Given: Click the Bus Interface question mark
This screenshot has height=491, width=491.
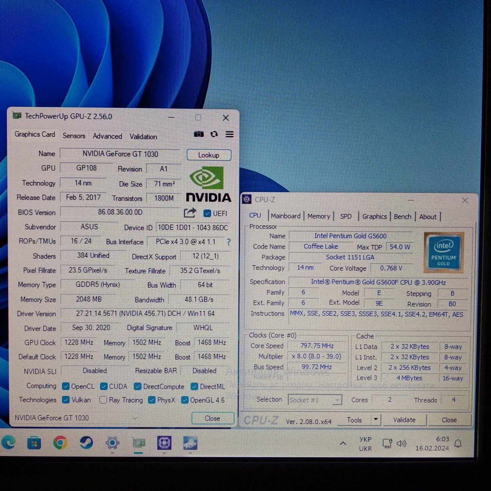Looking at the screenshot, I should (x=228, y=242).
